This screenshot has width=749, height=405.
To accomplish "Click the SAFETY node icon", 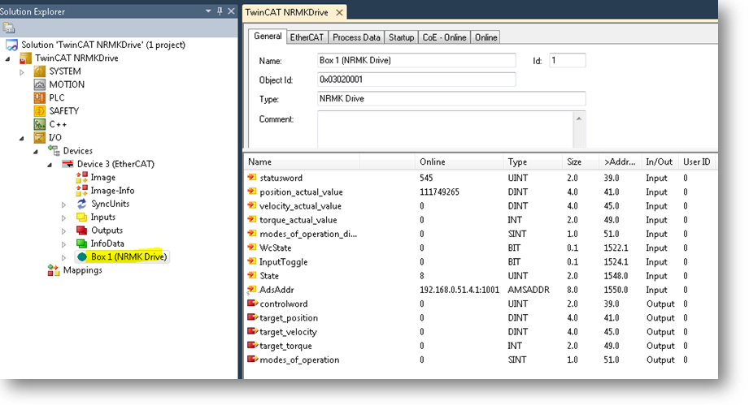I will point(40,111).
